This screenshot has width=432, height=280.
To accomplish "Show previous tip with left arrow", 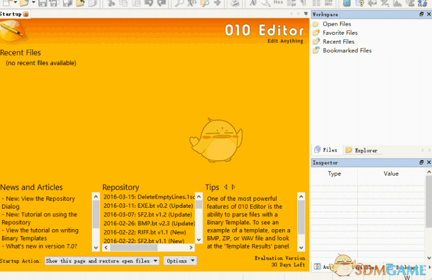I will point(226,187).
